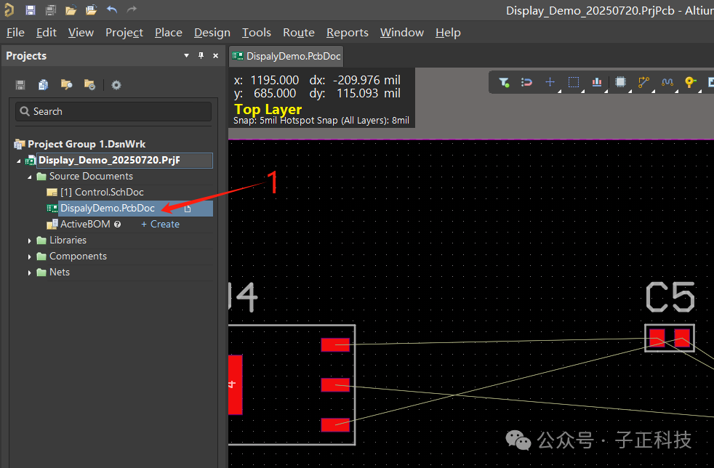The height and width of the screenshot is (468, 714).
Task: Click the bottom right pad of U4 footprint
Action: pos(335,424)
